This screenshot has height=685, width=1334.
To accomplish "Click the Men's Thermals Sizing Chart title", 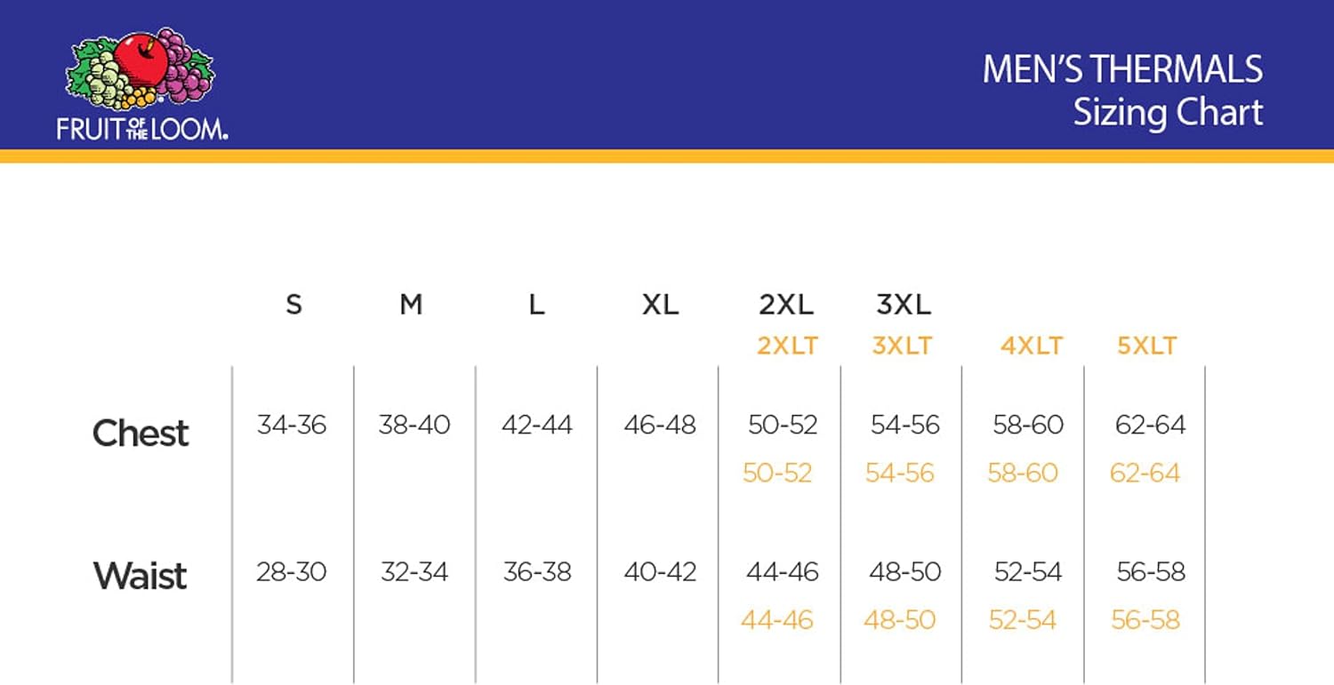I will (x=1122, y=91).
